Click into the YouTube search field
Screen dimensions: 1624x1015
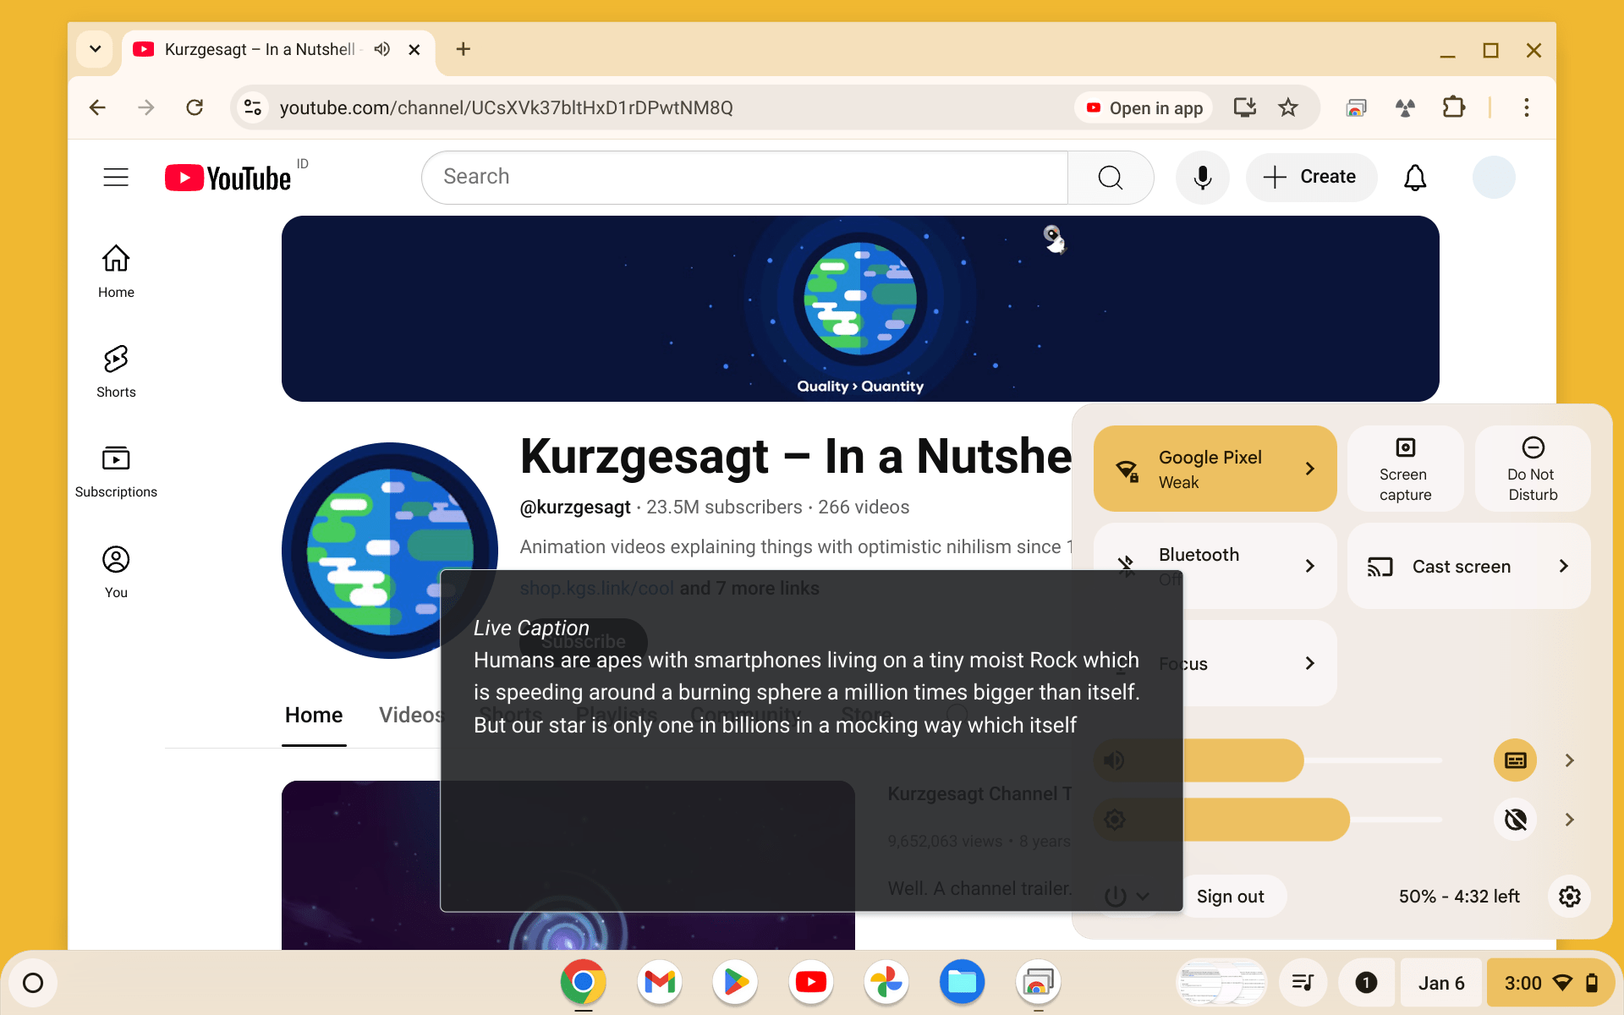pyautogui.click(x=744, y=177)
